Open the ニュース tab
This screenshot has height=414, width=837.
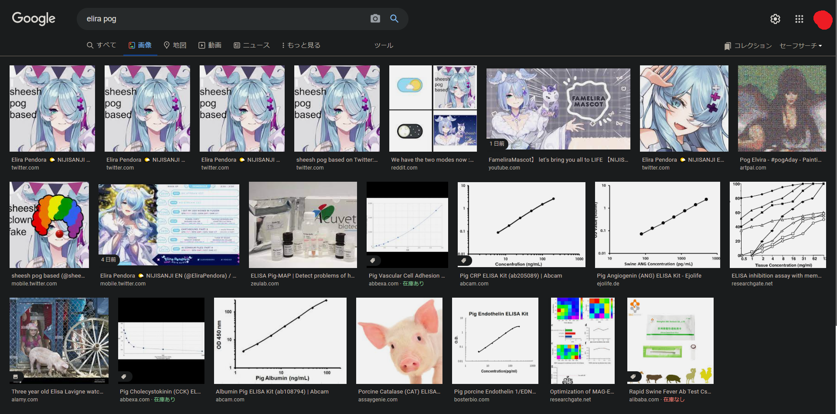pyautogui.click(x=252, y=45)
